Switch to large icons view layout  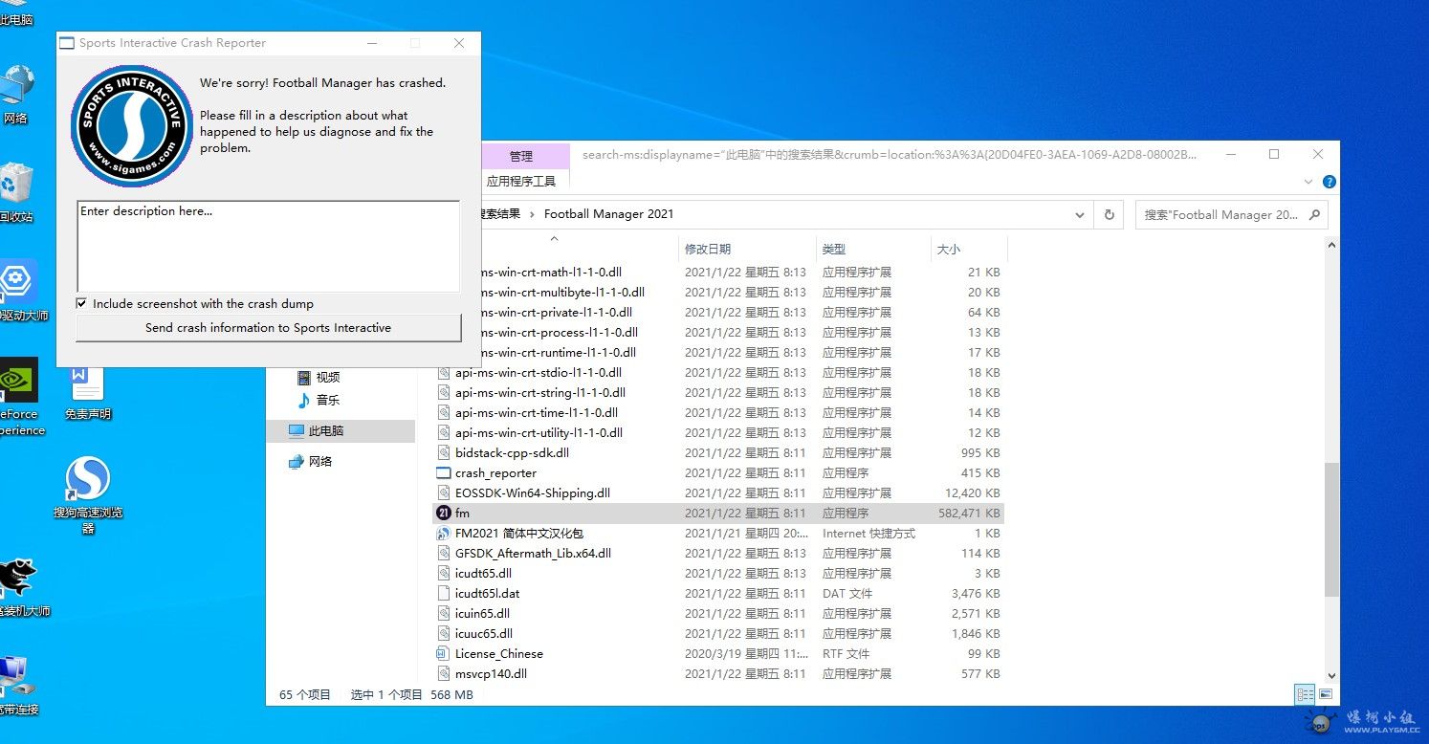click(x=1326, y=694)
